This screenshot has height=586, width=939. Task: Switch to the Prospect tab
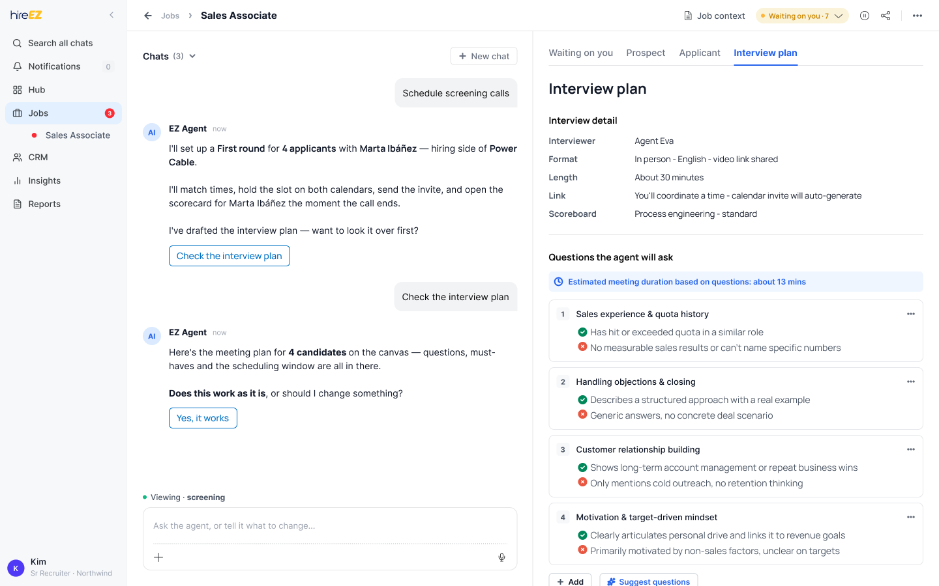coord(646,53)
